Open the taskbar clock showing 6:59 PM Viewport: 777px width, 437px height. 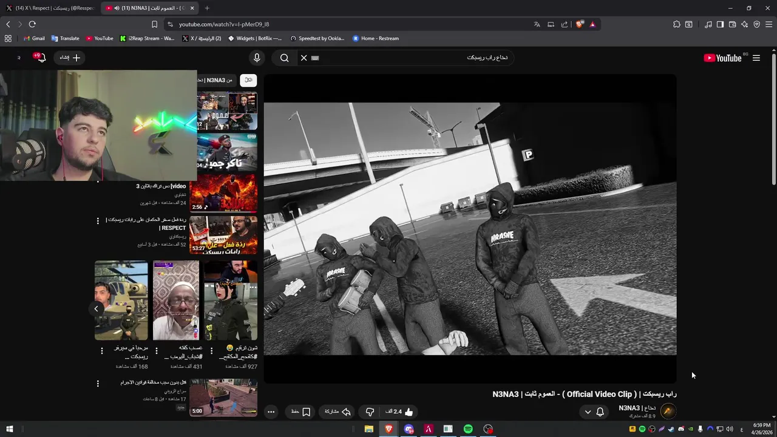(761, 429)
